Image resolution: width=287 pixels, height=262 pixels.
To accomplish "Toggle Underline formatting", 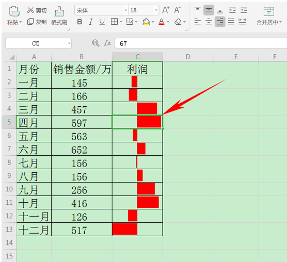I will [x=102, y=22].
